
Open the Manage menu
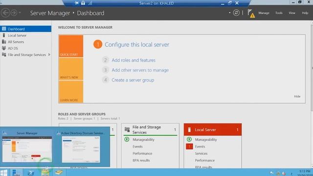coord(264,13)
